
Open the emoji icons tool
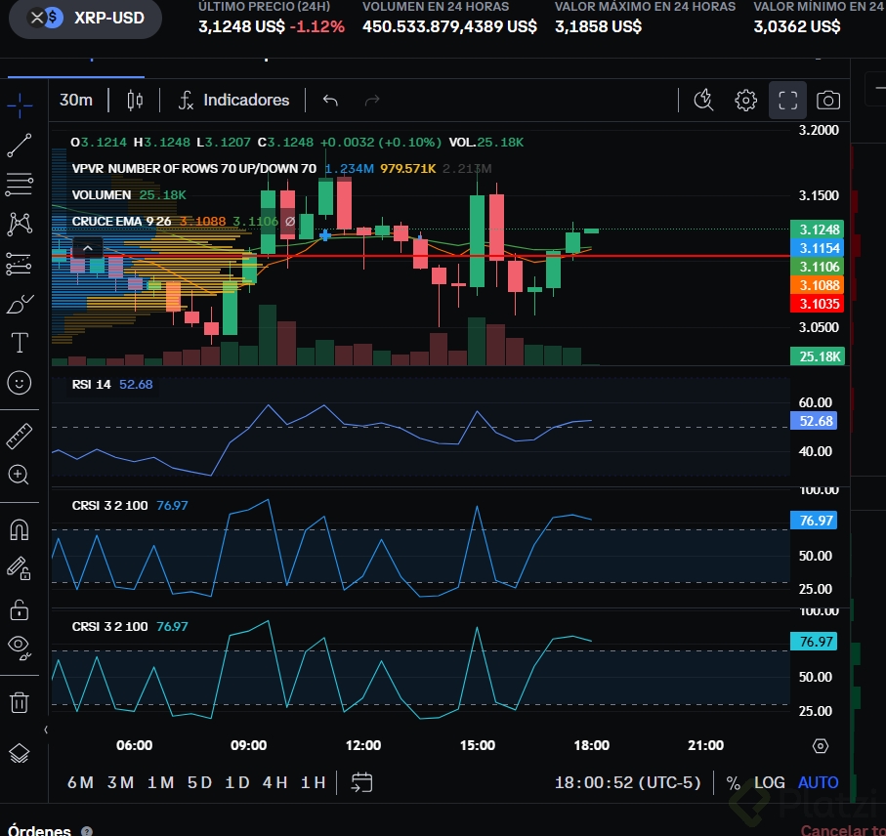[20, 383]
